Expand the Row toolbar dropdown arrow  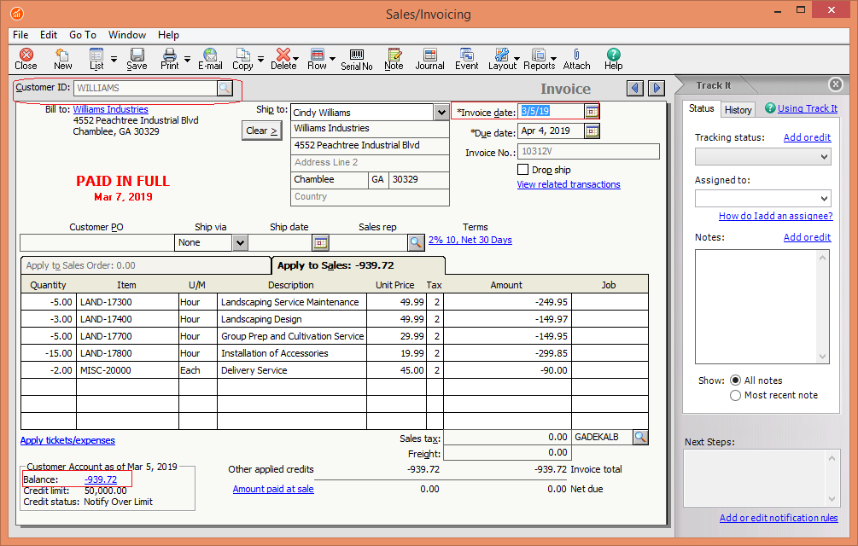331,59
